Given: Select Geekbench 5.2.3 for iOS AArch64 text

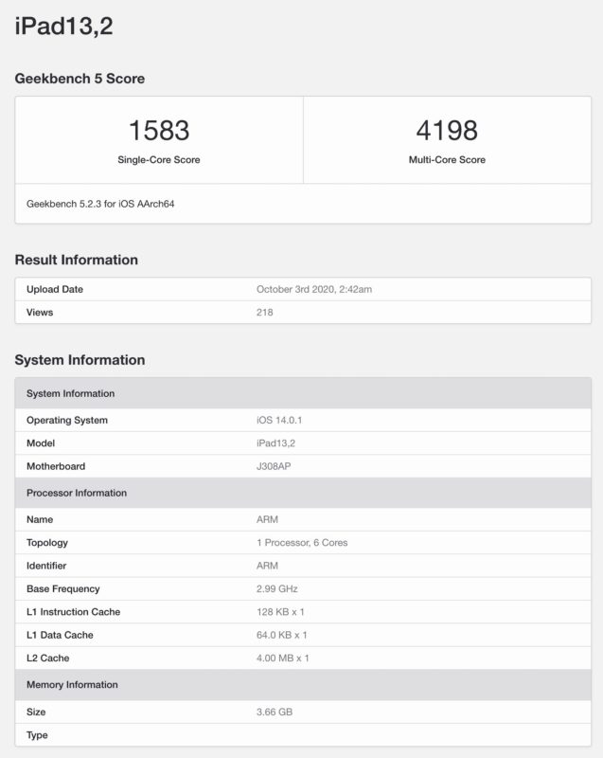Looking at the screenshot, I should click(x=100, y=204).
